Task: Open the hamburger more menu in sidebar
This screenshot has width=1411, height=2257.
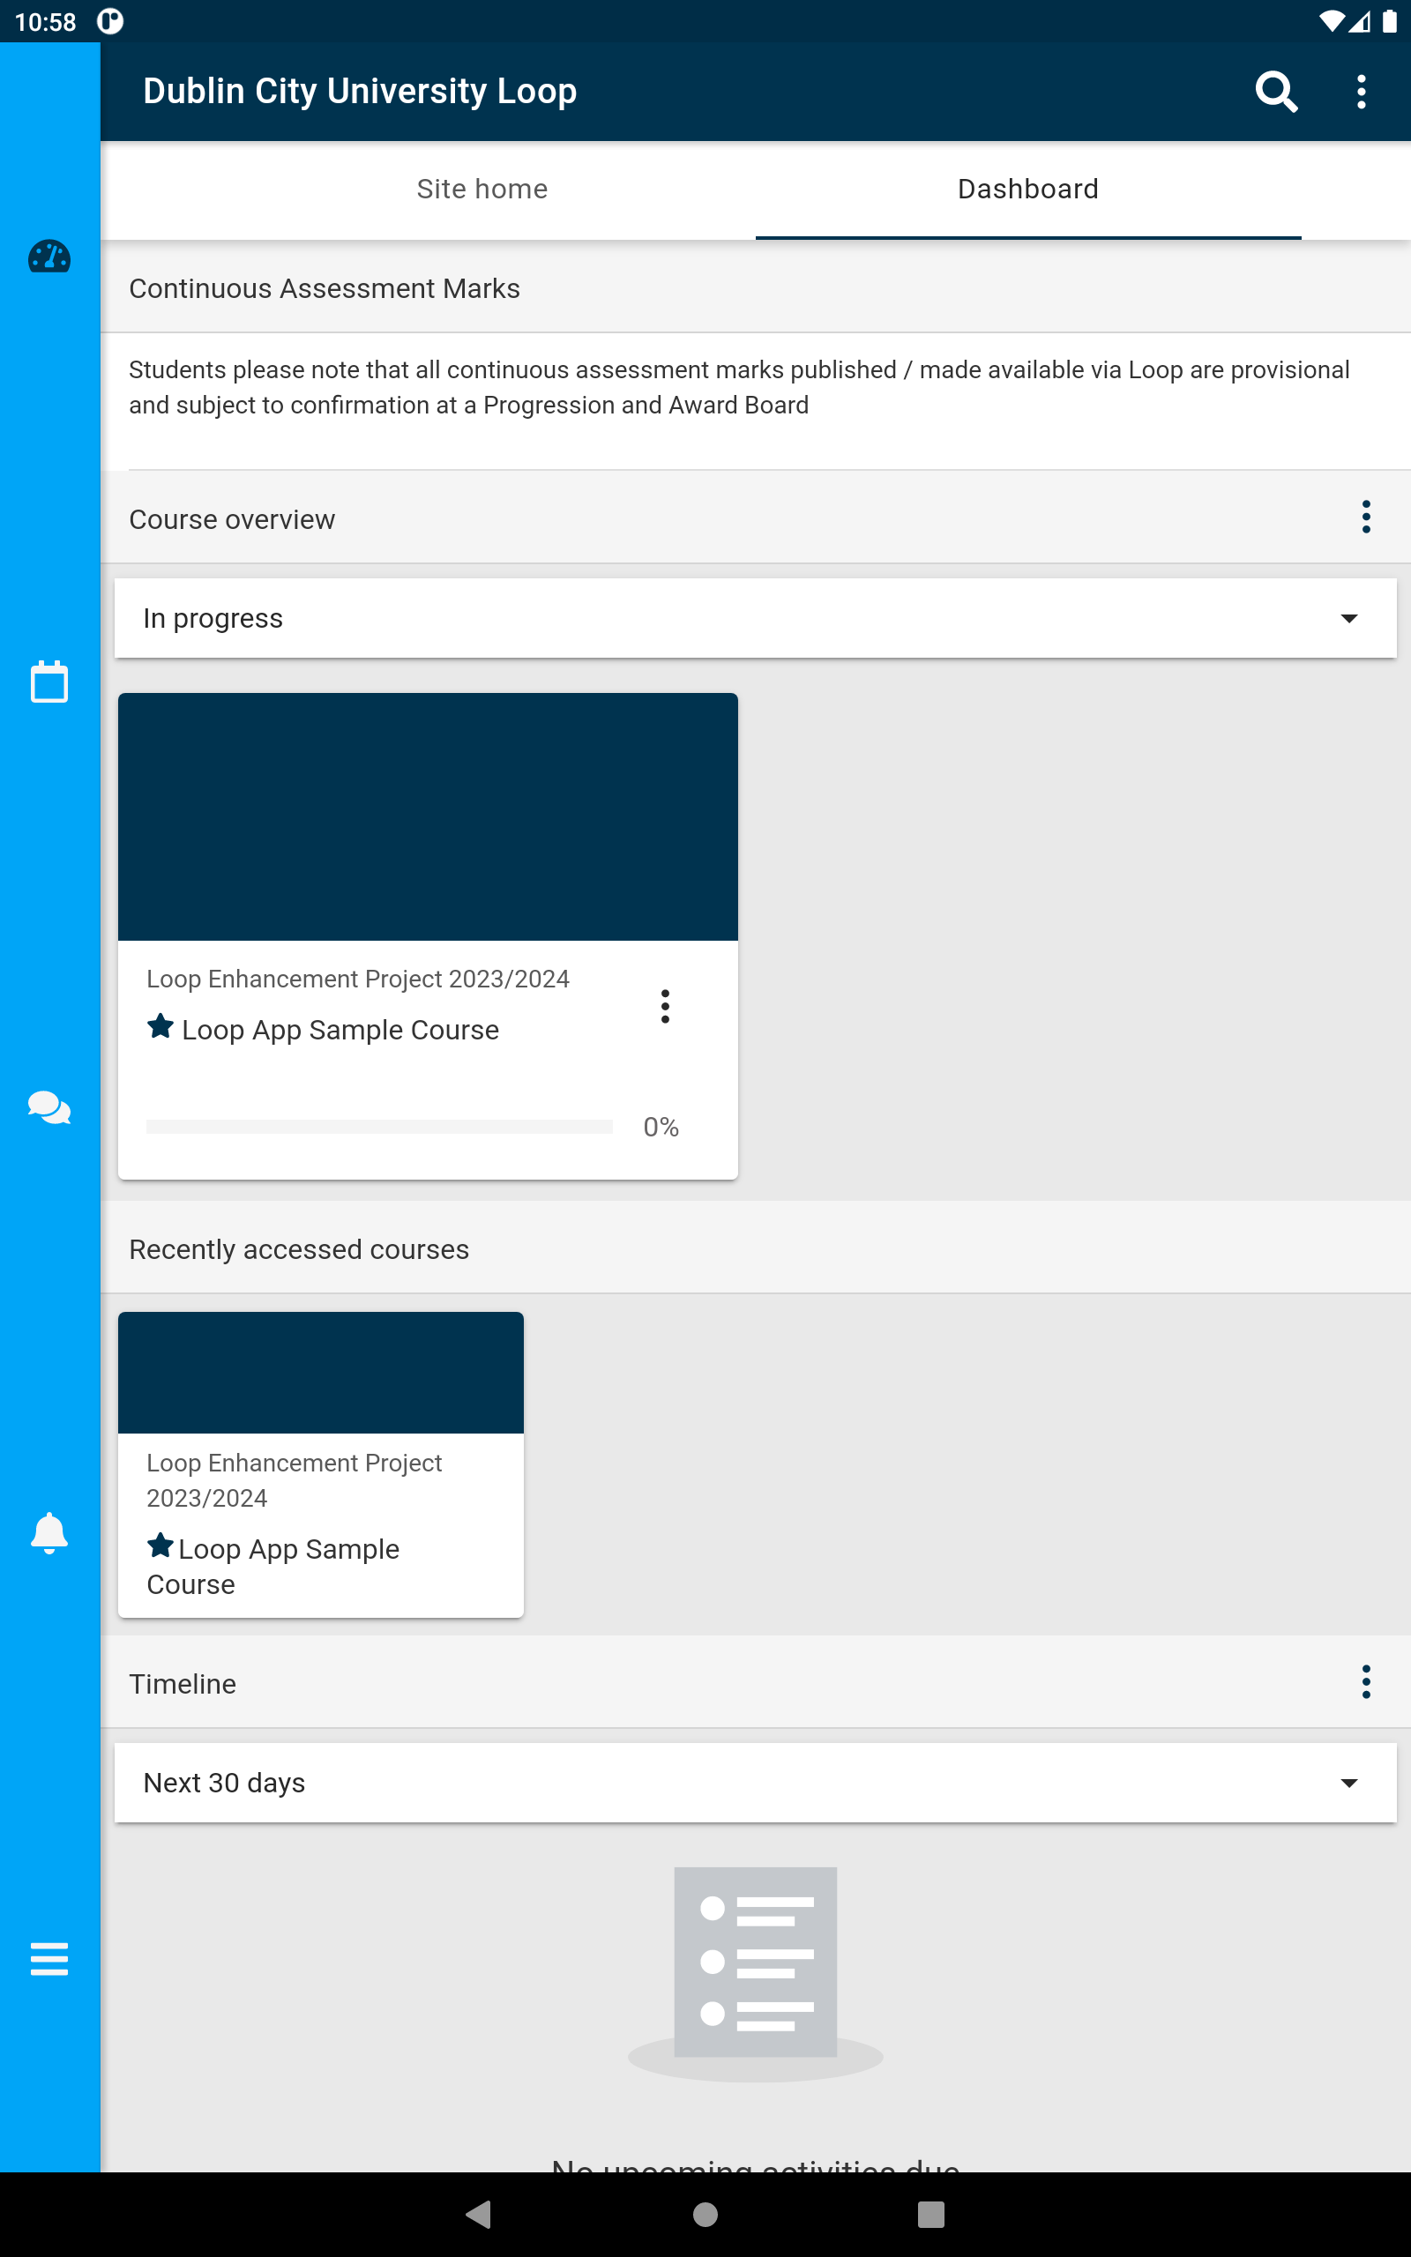Action: (x=49, y=1958)
